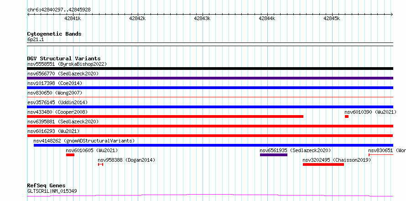This screenshot has height=201, width=406.
Task: Select the blue esv3576145 variant bar
Action: click(x=210, y=107)
